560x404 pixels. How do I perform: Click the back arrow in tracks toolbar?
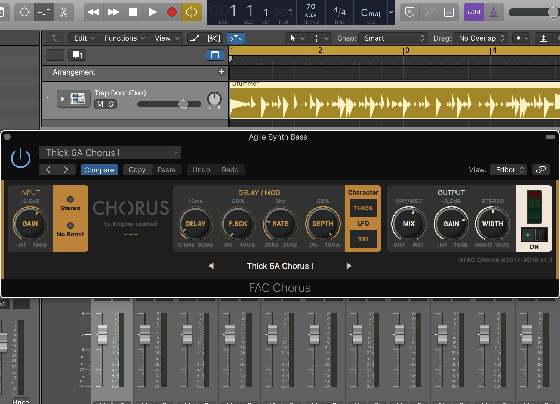[55, 38]
